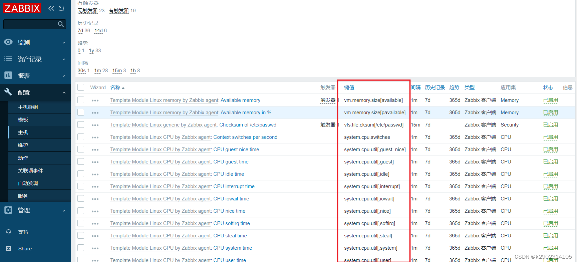The height and width of the screenshot is (262, 577).
Task: Click the Z icon for Share
Action: [x=9, y=248]
